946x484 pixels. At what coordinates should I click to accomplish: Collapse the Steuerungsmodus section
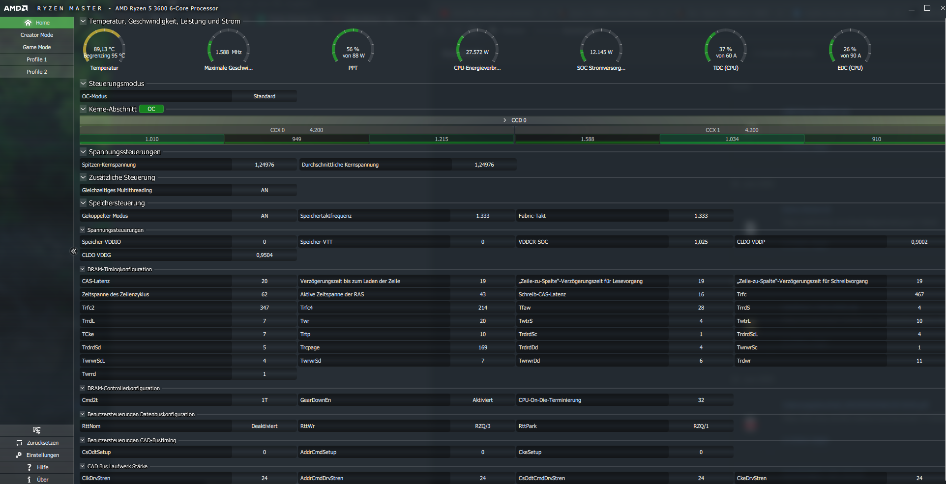click(x=83, y=84)
